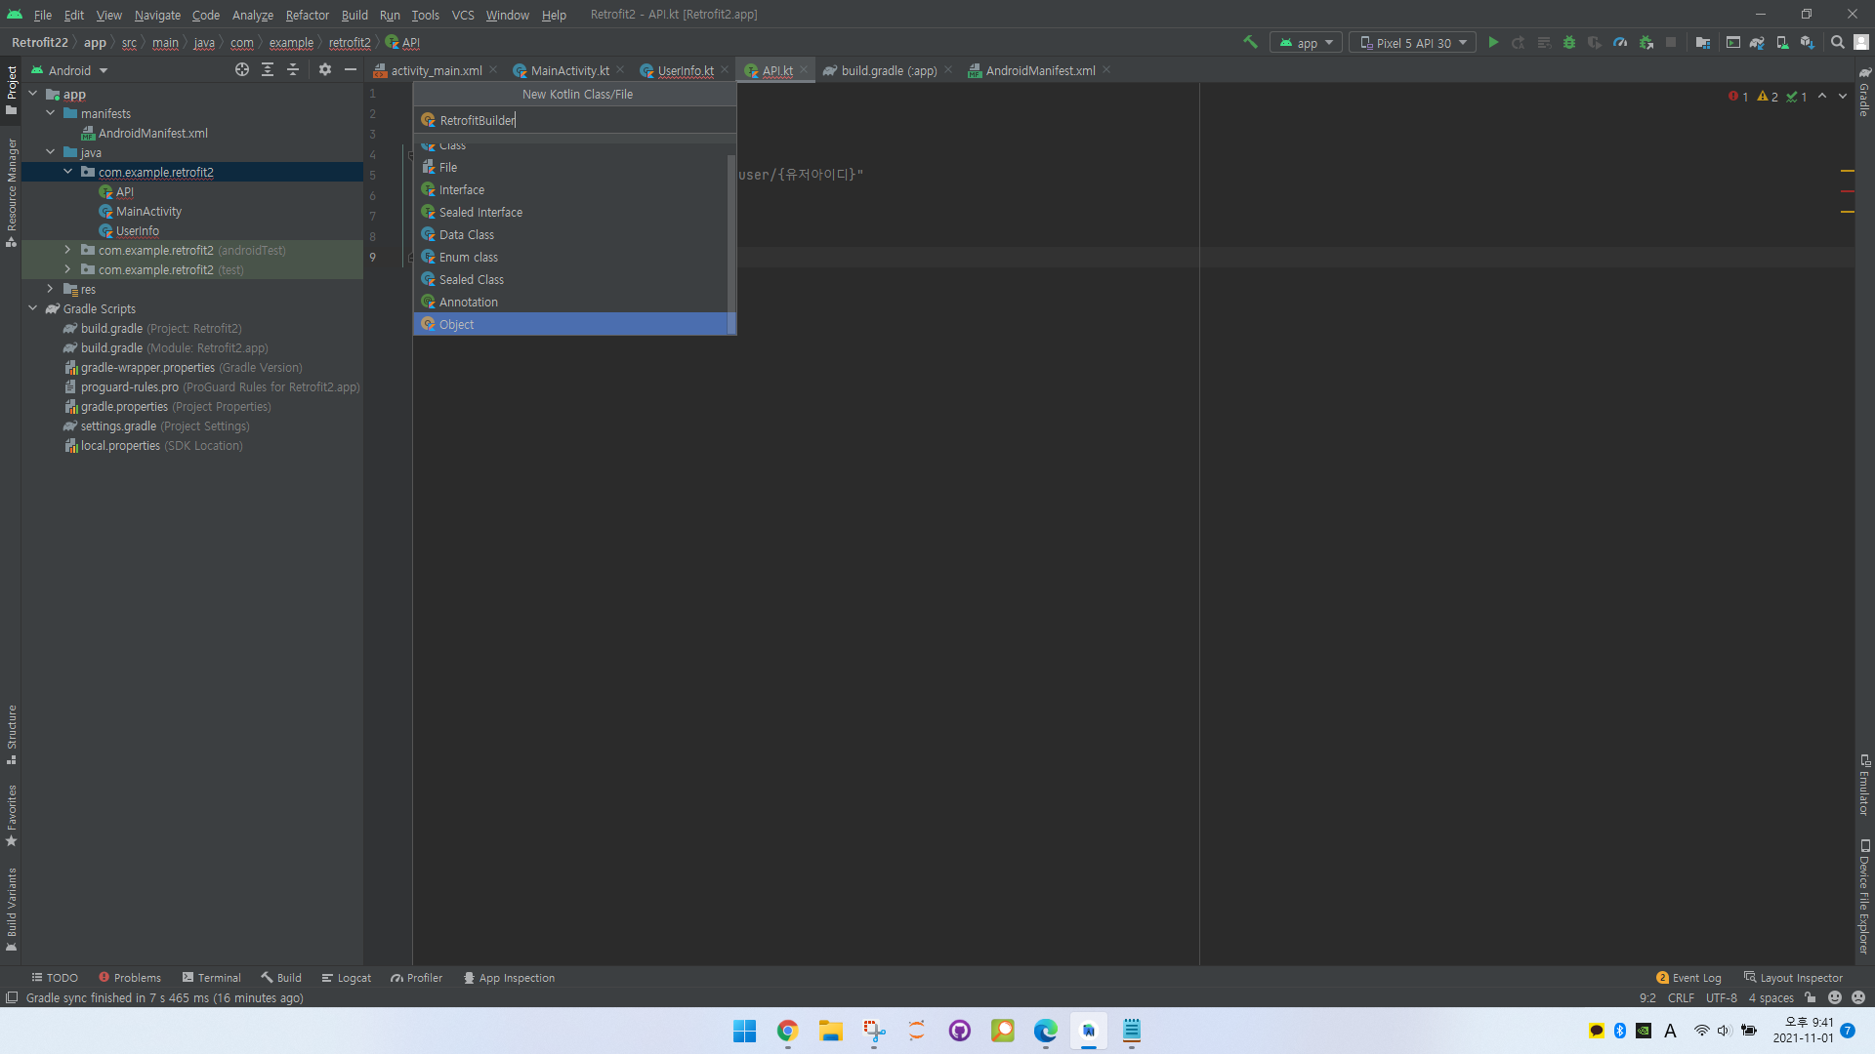Open the SDK Manager icon

(1808, 43)
